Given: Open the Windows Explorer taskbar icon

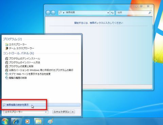Looking at the screenshot, I should coord(38,122).
